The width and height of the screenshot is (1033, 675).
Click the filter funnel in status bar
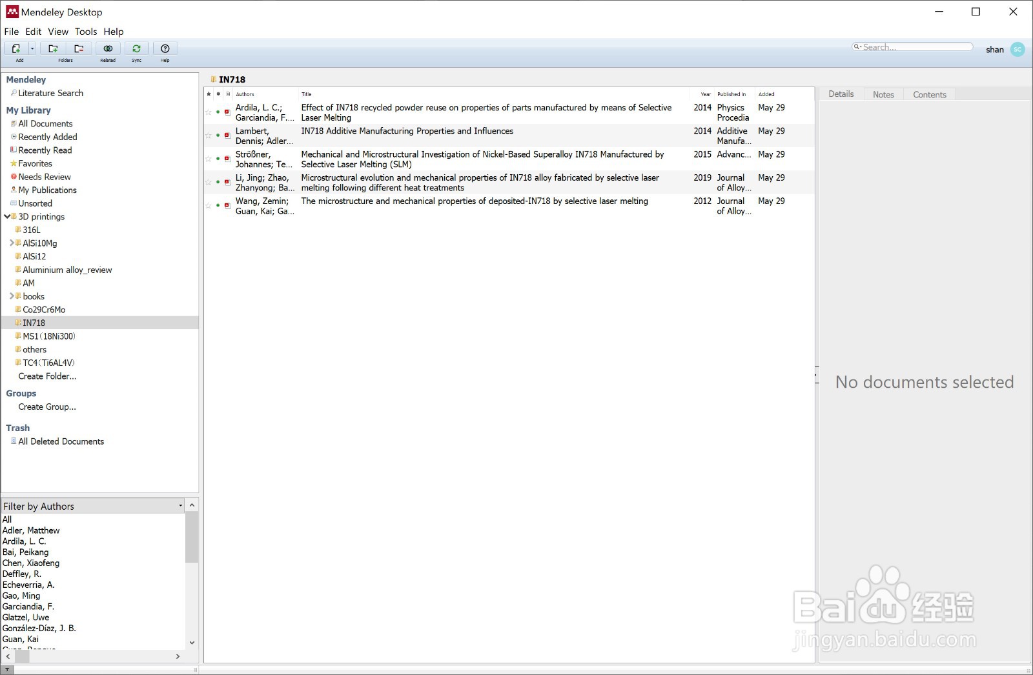click(x=7, y=670)
